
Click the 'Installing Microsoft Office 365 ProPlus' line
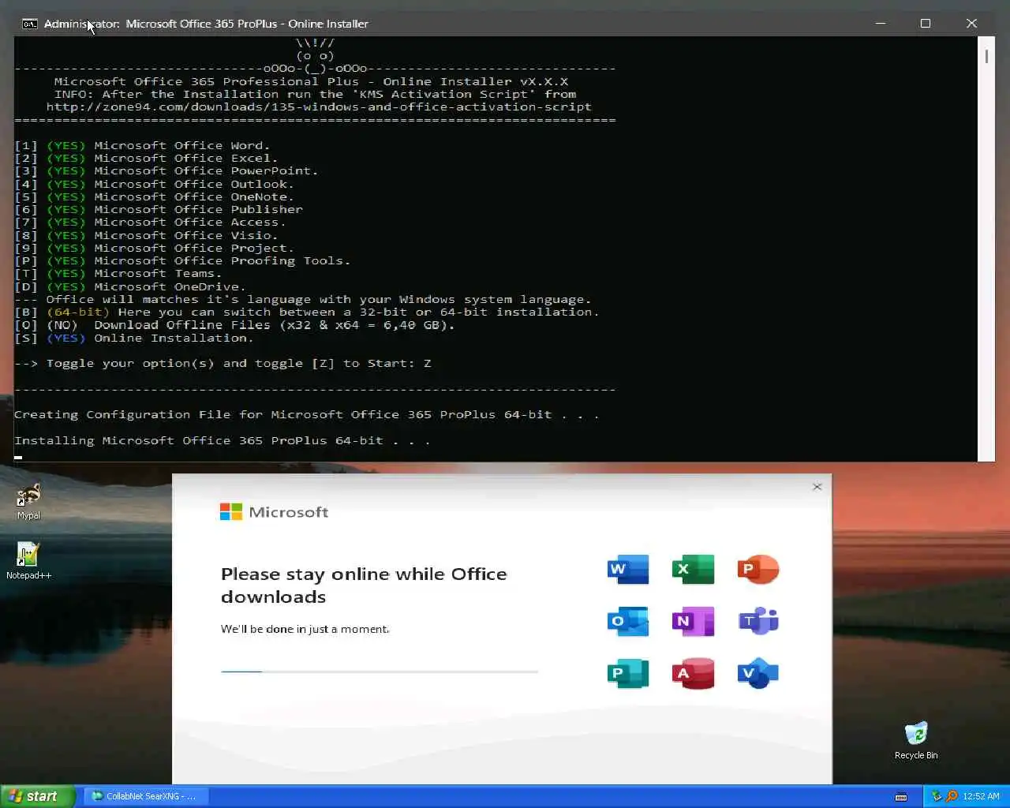[x=223, y=441]
